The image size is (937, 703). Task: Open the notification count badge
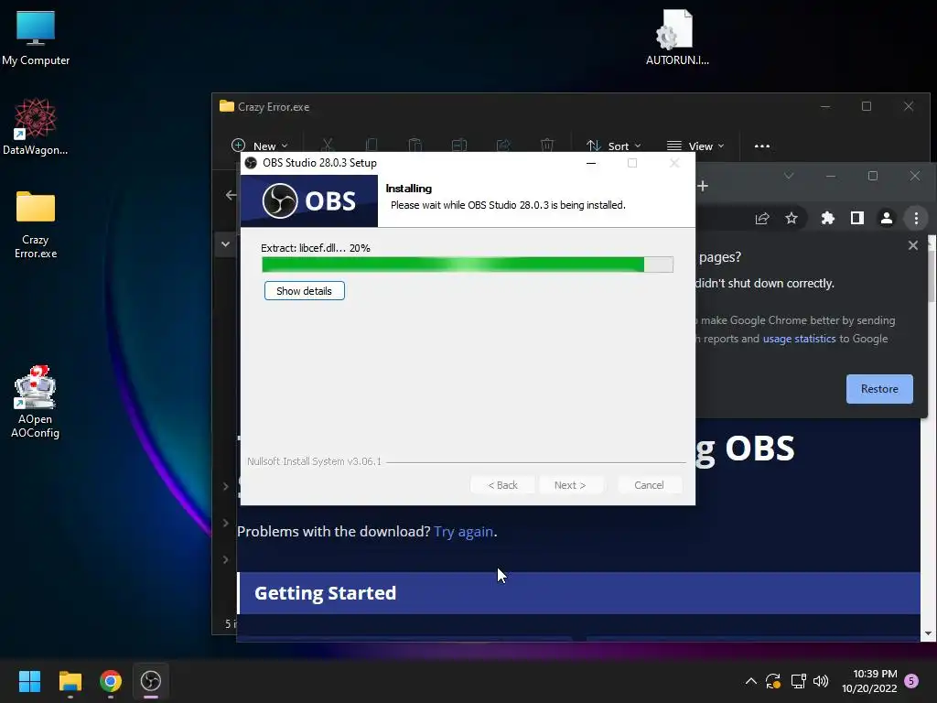pos(911,681)
